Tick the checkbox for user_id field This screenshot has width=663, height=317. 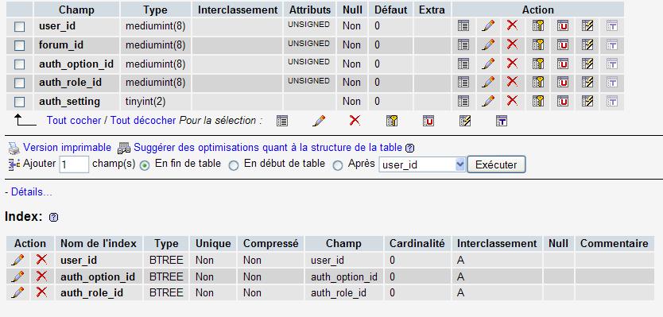pyautogui.click(x=19, y=27)
